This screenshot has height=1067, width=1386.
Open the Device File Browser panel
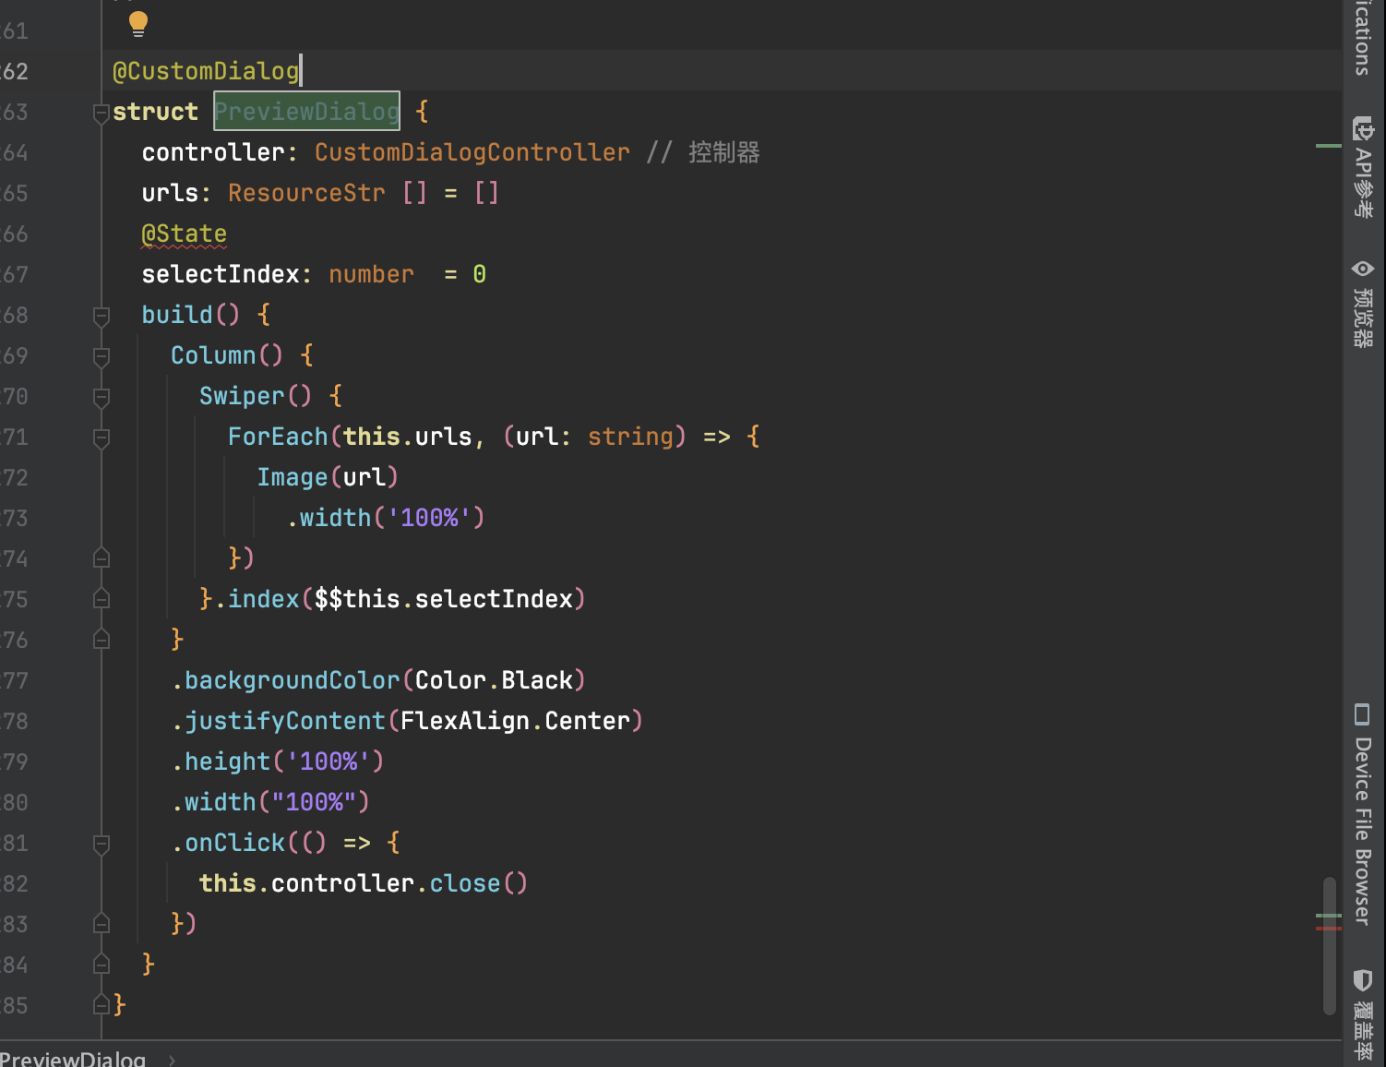[x=1363, y=814]
